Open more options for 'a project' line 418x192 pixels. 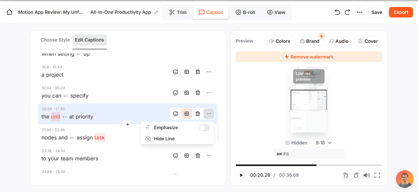[209, 71]
